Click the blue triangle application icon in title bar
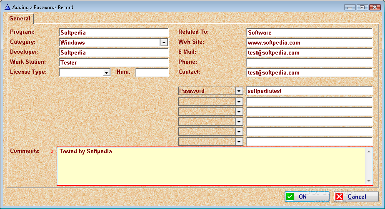The image size is (385, 209). click(x=7, y=7)
